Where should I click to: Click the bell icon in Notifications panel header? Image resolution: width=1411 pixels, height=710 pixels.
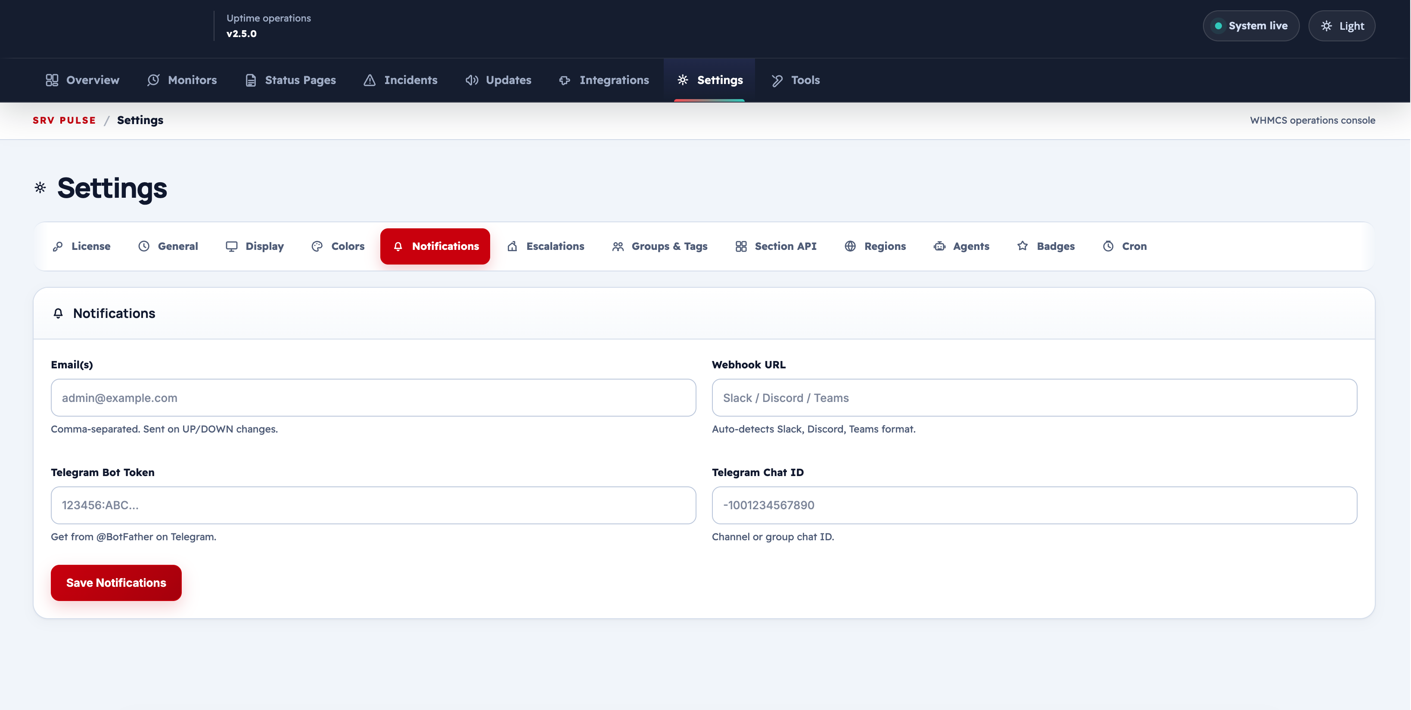[58, 313]
